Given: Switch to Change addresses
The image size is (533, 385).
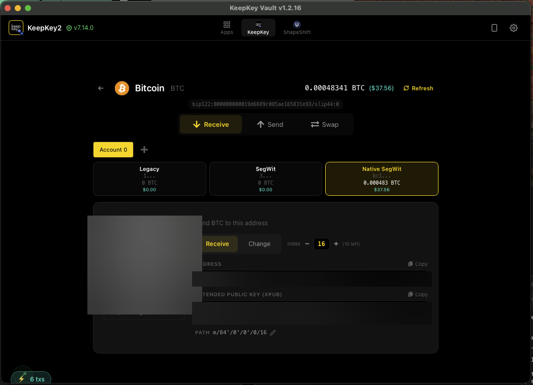Looking at the screenshot, I should (259, 244).
